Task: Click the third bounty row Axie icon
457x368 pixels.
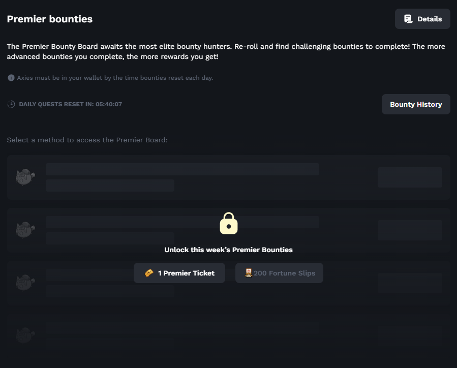Action: 25,283
